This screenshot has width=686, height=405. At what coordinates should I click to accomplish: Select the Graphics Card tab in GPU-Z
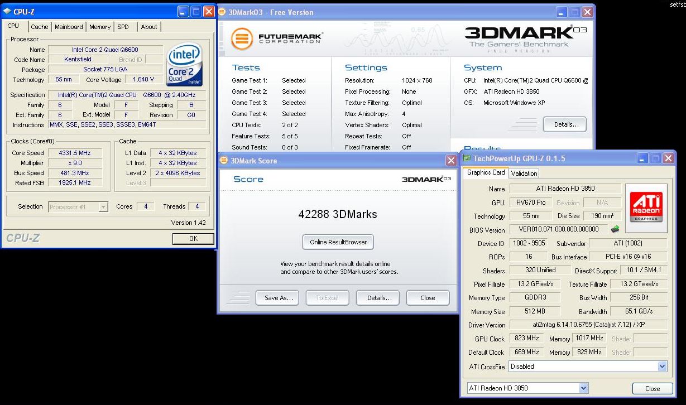[486, 172]
